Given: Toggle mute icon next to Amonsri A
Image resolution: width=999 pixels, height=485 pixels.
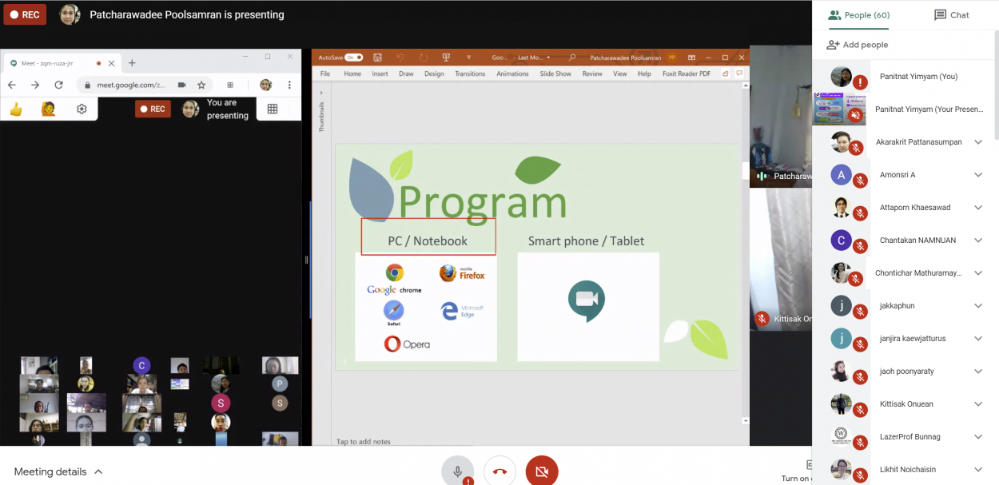Looking at the screenshot, I should coord(860,181).
